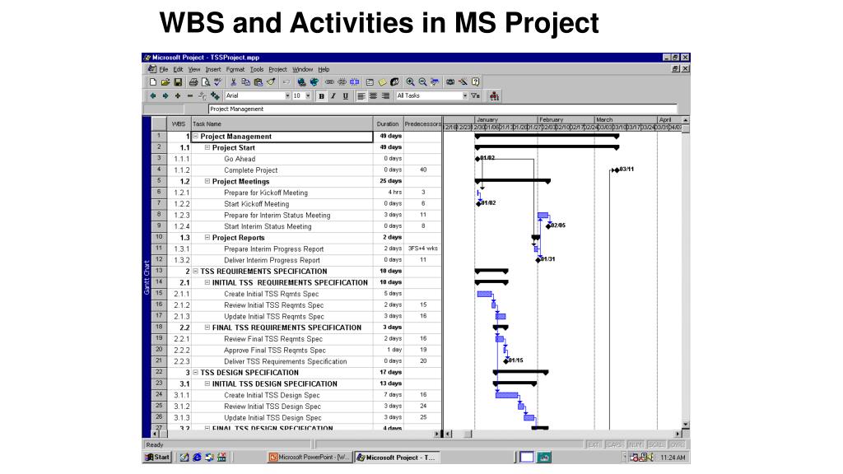
Task: Open the View menu
Action: coord(194,69)
